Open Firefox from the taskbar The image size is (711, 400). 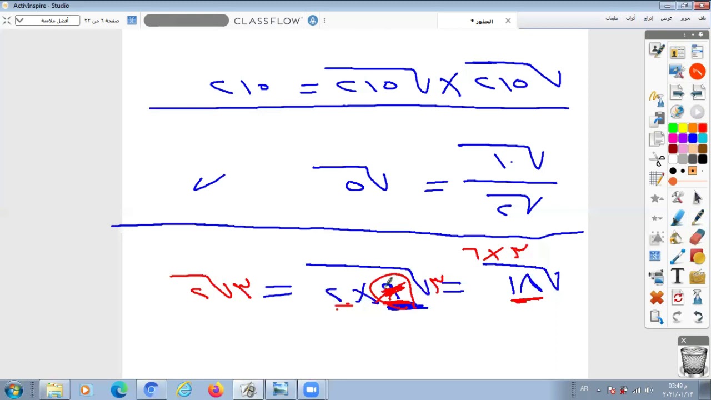216,390
